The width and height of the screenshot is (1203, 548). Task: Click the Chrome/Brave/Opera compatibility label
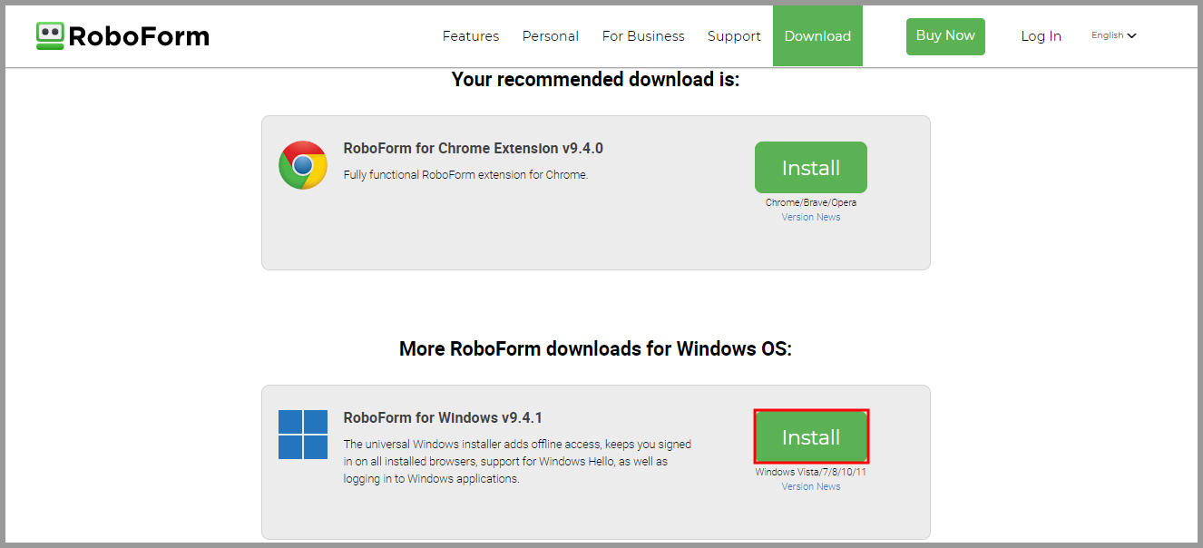(810, 201)
